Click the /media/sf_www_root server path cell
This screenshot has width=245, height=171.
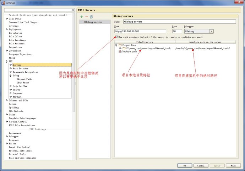[x=202, y=48]
